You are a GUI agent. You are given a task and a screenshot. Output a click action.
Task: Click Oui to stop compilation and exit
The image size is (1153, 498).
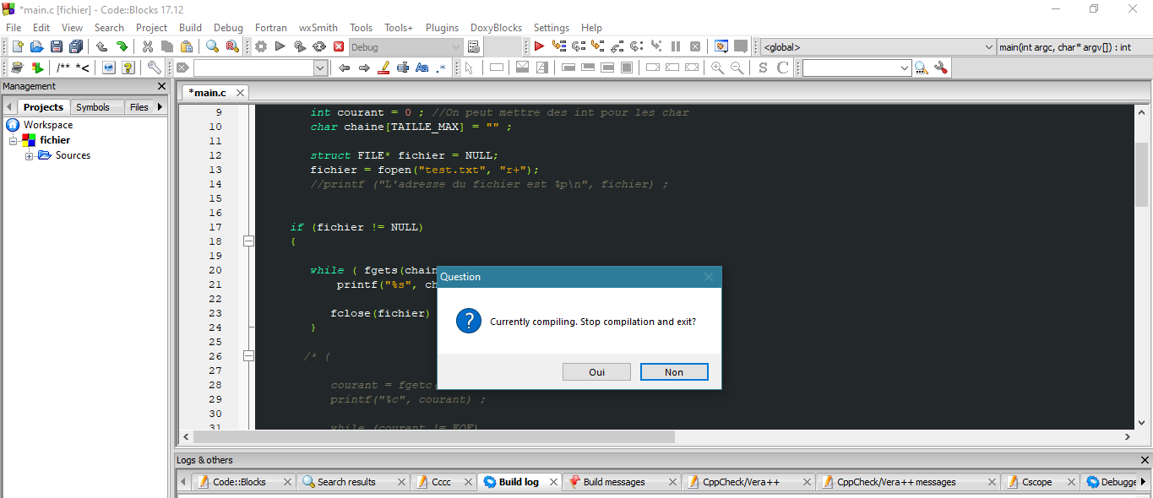tap(596, 371)
